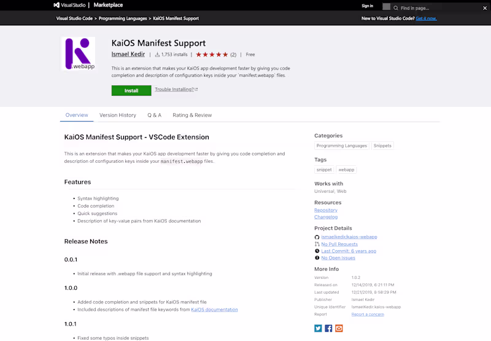Select the Overview tab
This screenshot has width=491, height=341.
click(77, 115)
